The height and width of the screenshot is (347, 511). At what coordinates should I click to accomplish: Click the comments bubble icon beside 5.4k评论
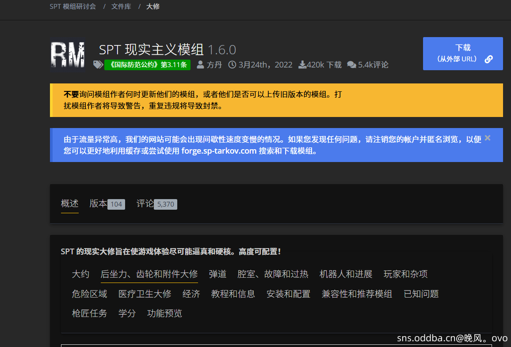click(351, 64)
